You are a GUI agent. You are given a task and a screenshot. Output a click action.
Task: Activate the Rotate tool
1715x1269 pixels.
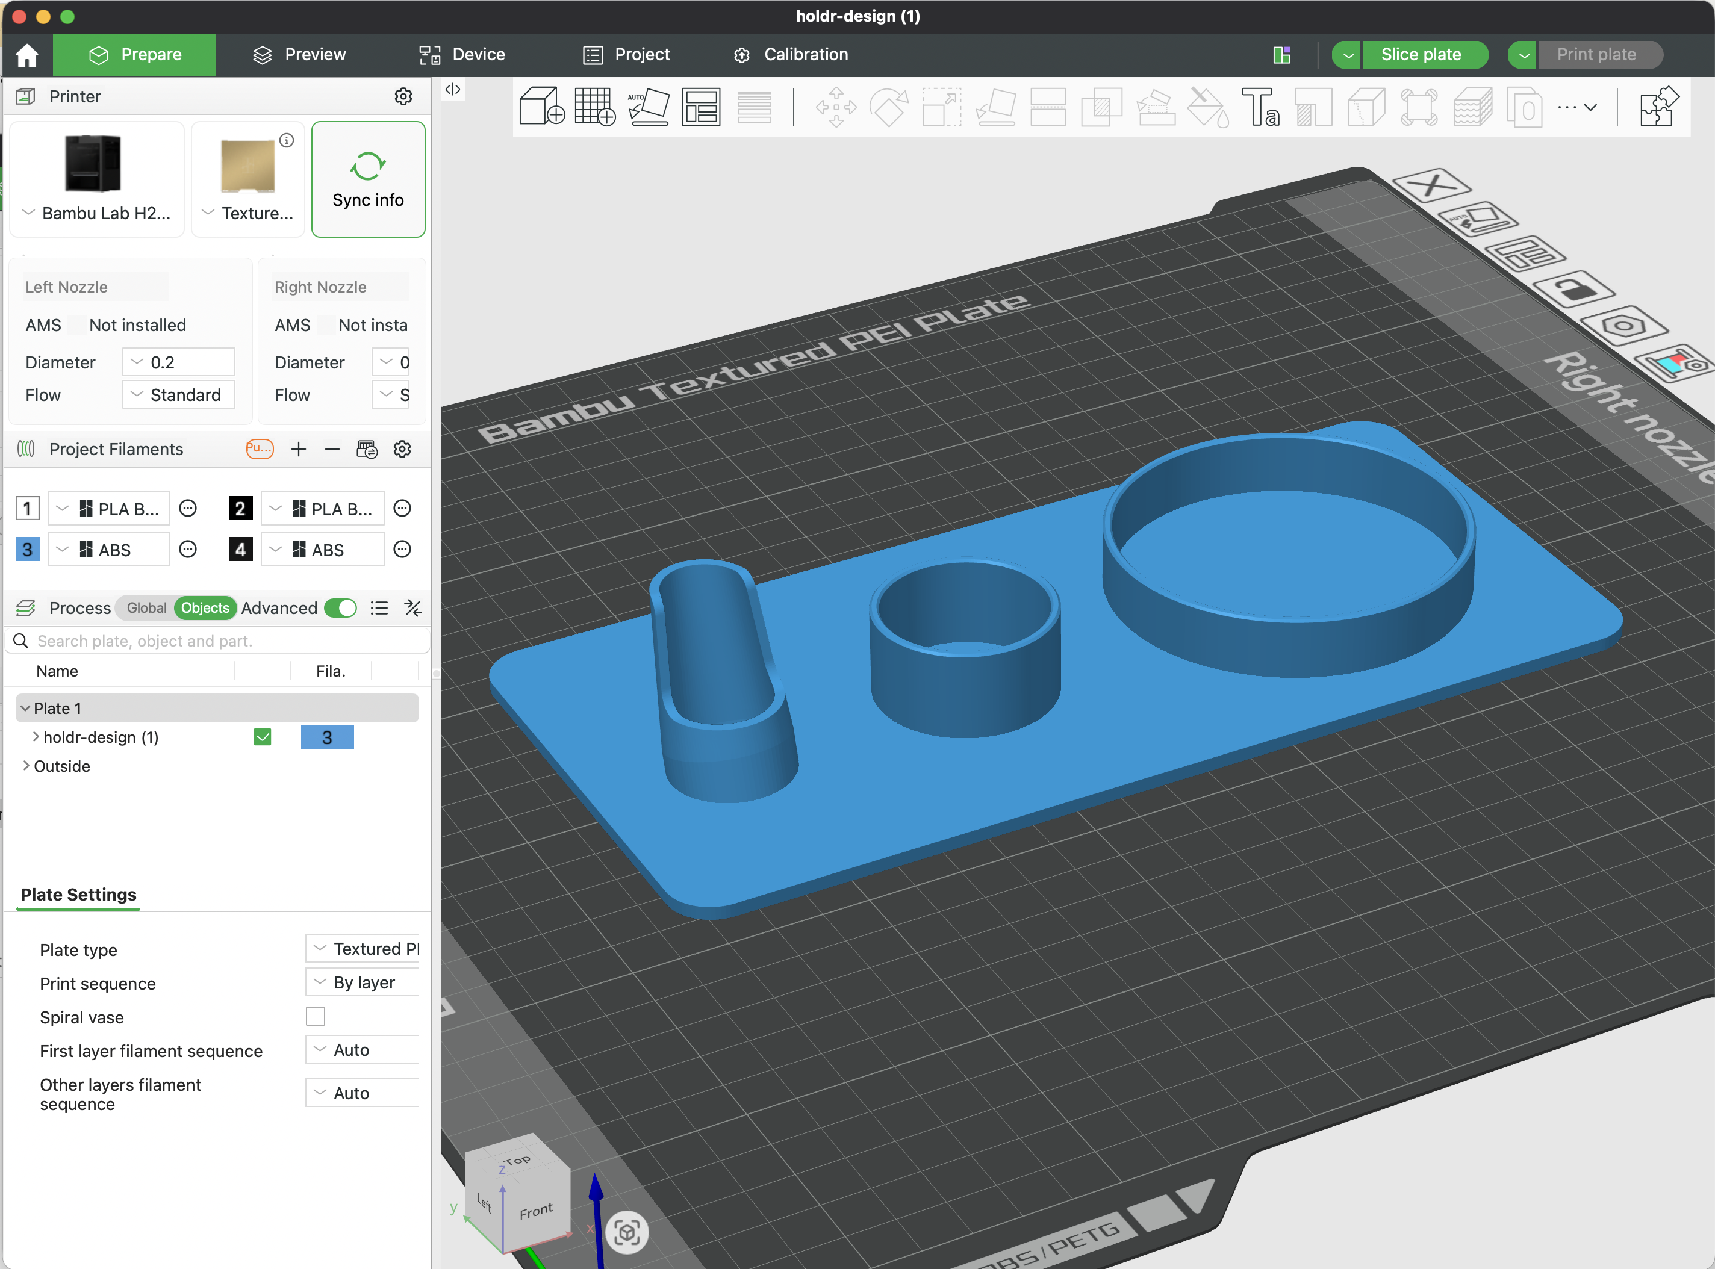click(889, 108)
